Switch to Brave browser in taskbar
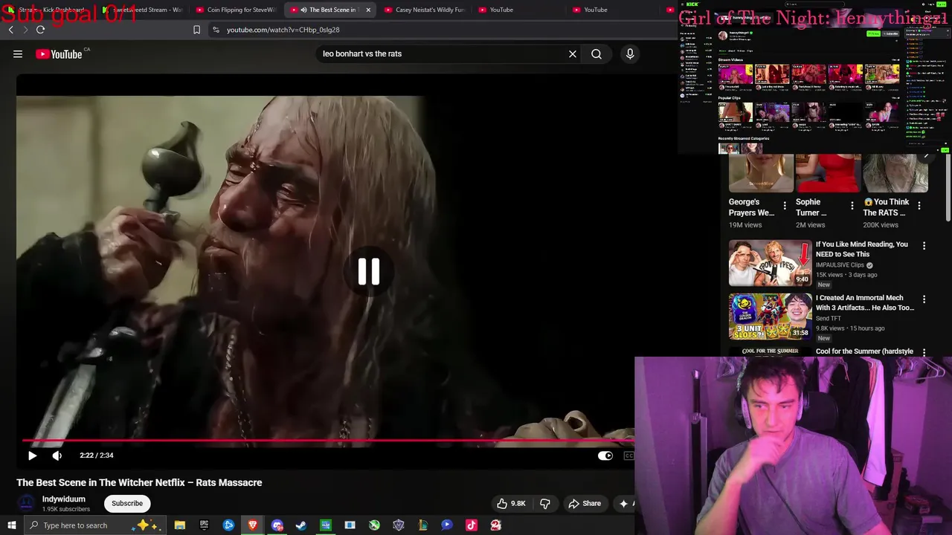 click(253, 525)
